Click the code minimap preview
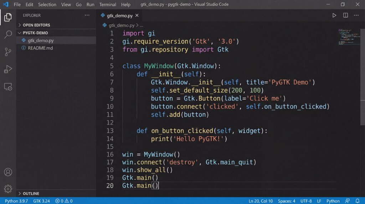Screen dimensions: 365x204 (x=348, y=37)
